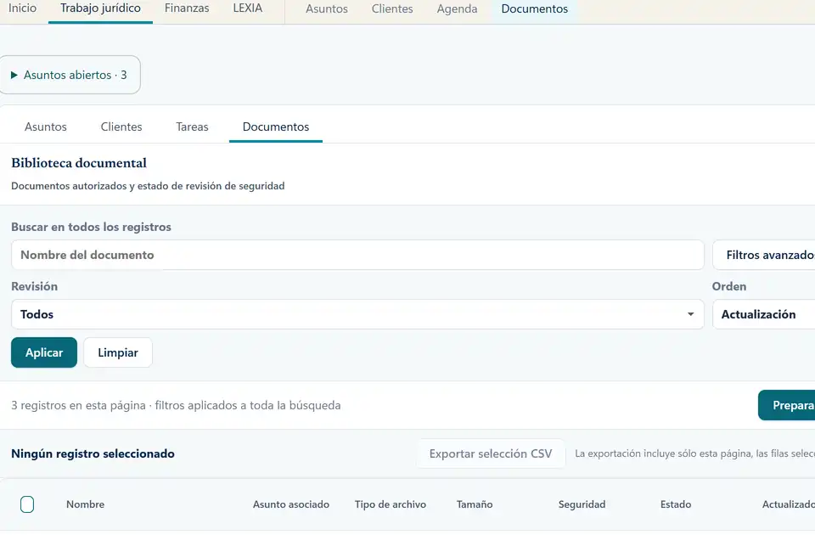This screenshot has width=815, height=535.
Task: Sort by the Seguridad column header
Action: click(x=582, y=504)
